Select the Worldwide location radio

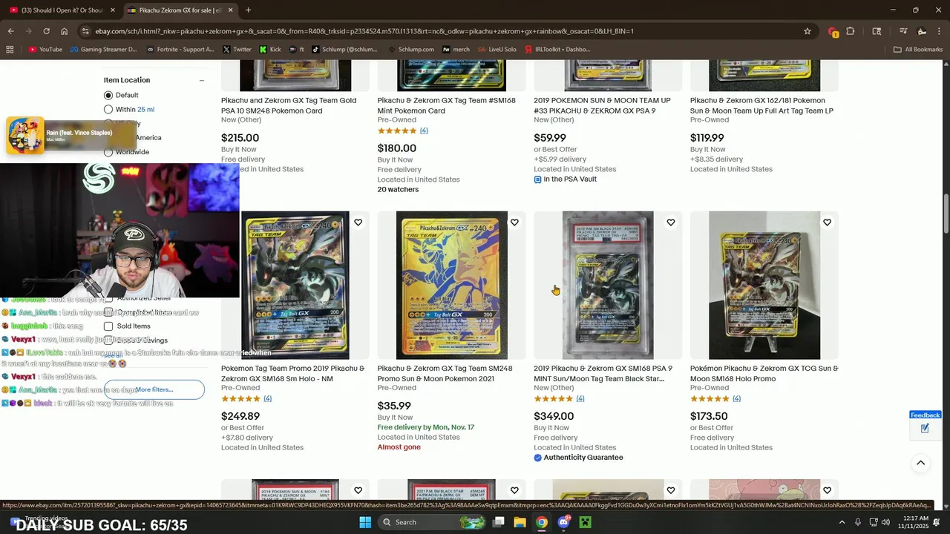point(108,152)
